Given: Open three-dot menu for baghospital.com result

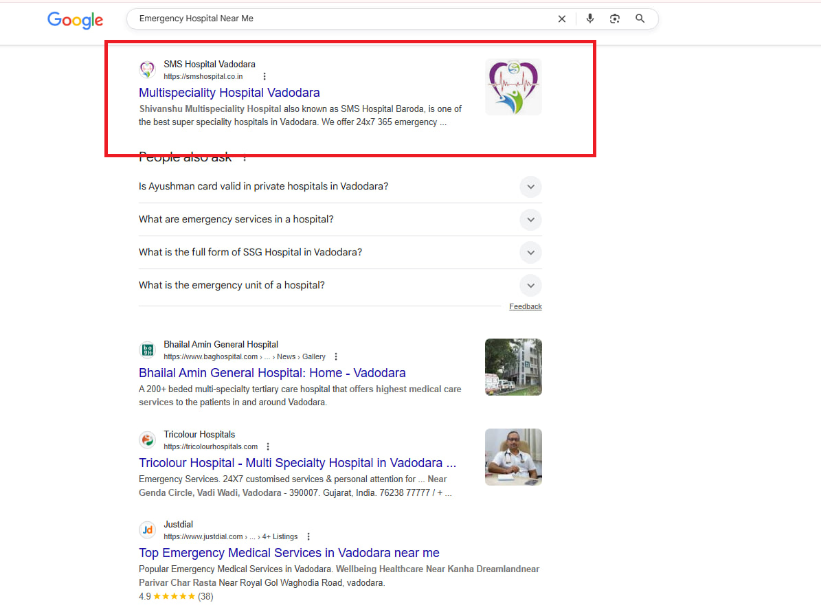Looking at the screenshot, I should click(x=336, y=356).
